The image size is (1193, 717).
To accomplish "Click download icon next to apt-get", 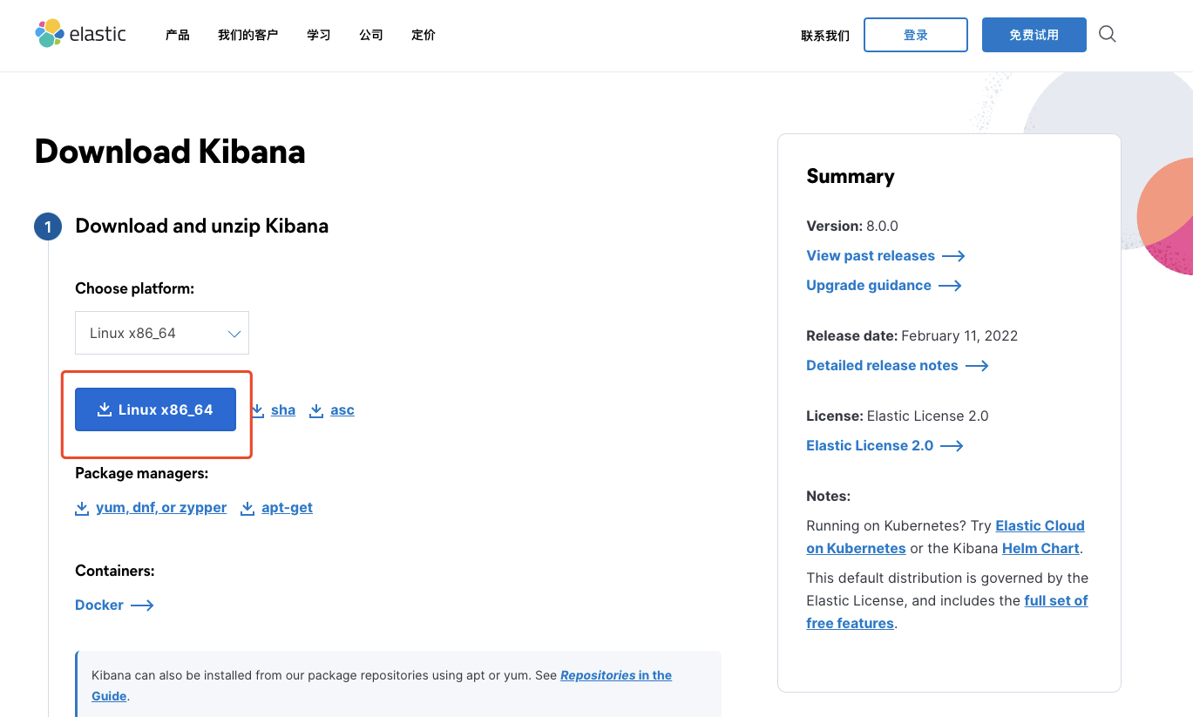I will (247, 508).
